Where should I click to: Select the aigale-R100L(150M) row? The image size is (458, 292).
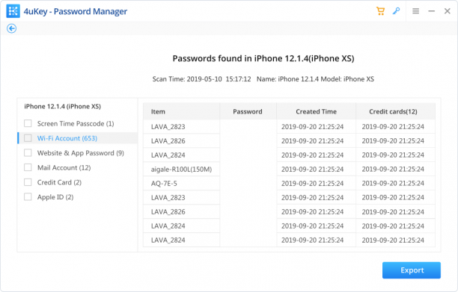pos(289,169)
